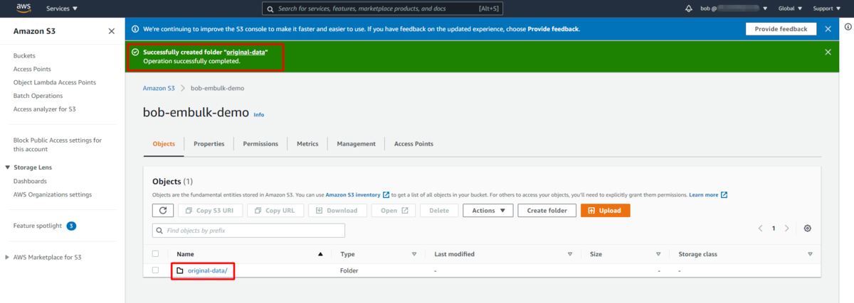Open the original-data/ folder link
This screenshot has height=303, width=854.
click(x=207, y=270)
